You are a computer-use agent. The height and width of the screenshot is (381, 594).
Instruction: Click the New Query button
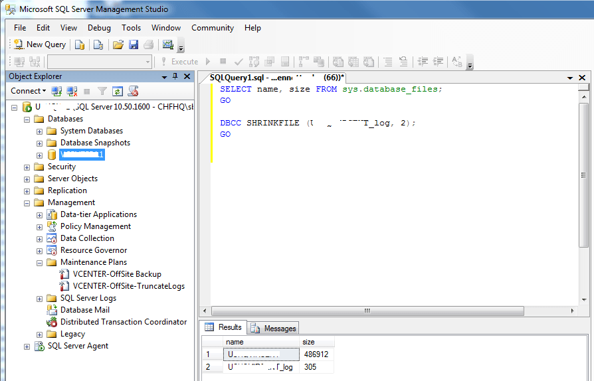[x=40, y=44]
